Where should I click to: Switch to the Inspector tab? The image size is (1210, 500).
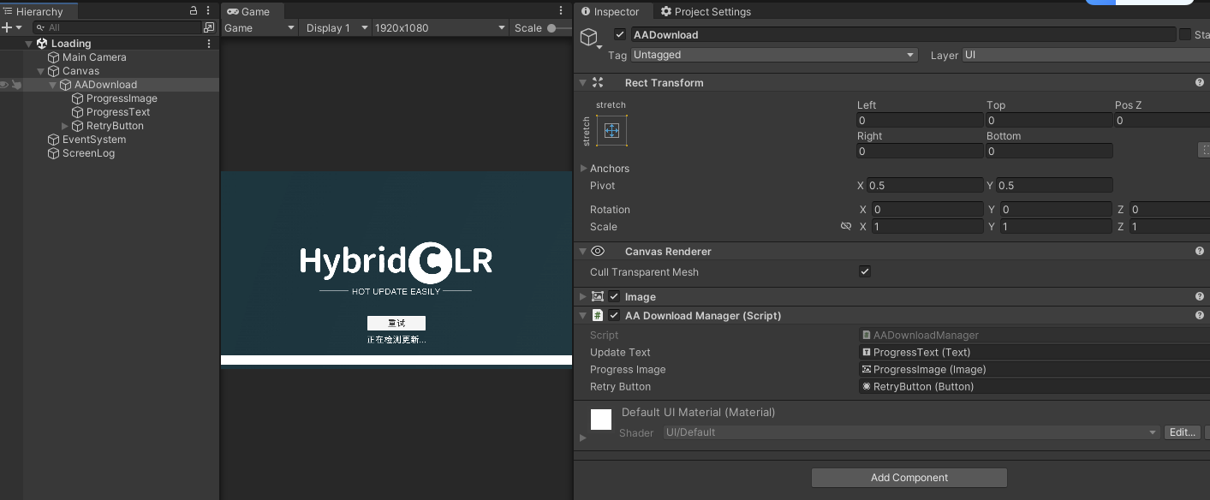click(x=610, y=12)
